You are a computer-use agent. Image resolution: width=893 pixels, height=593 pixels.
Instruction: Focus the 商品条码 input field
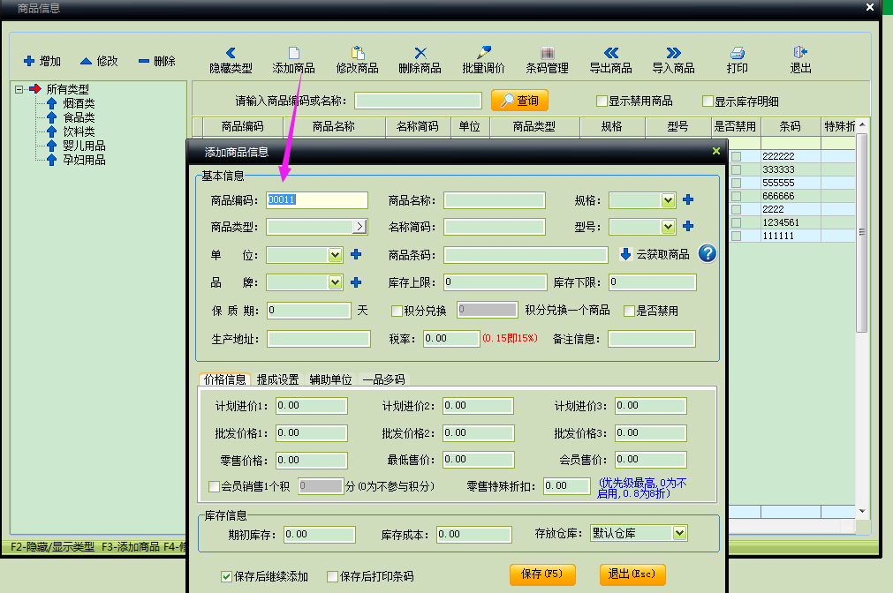click(x=526, y=255)
